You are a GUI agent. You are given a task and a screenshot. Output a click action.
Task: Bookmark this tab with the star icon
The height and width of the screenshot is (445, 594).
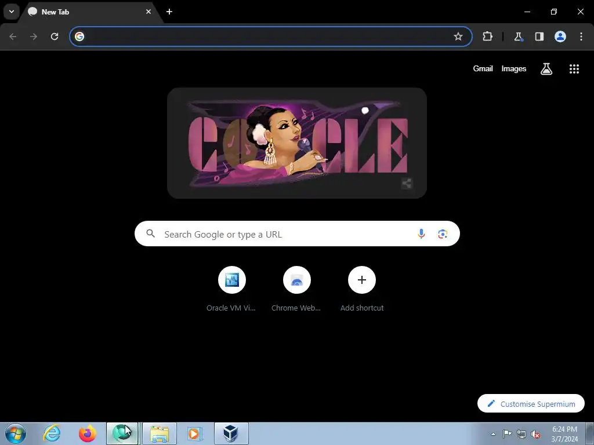coord(458,37)
